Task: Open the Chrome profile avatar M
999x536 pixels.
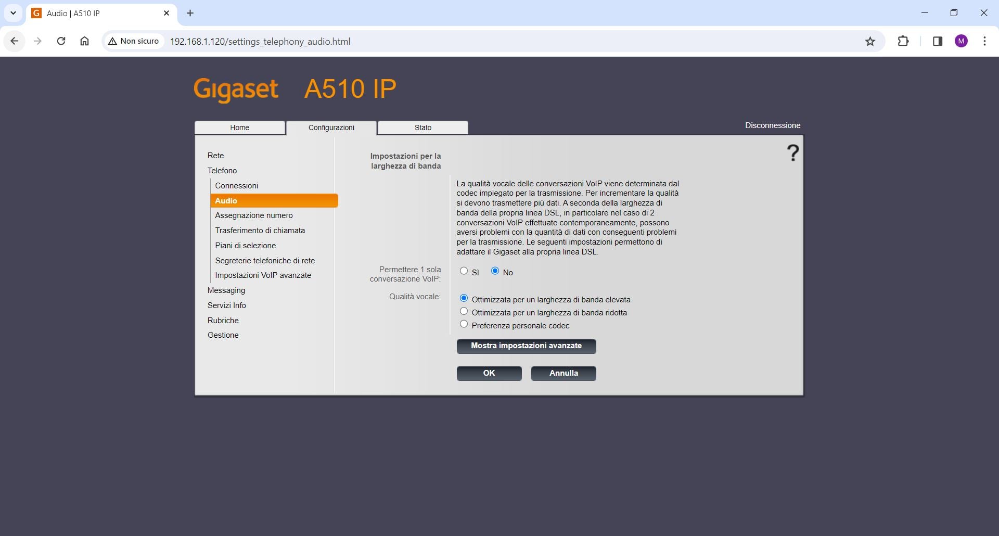Action: click(961, 41)
